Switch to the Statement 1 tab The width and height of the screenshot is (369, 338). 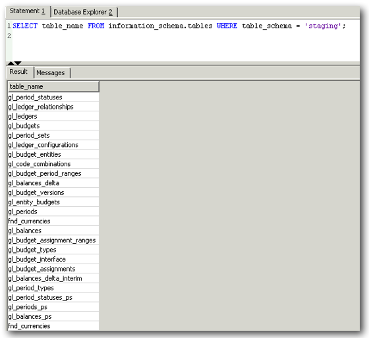[x=28, y=11]
